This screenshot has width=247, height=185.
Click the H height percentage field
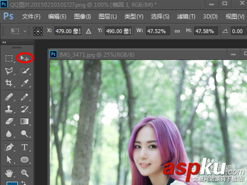pyautogui.click(x=206, y=31)
